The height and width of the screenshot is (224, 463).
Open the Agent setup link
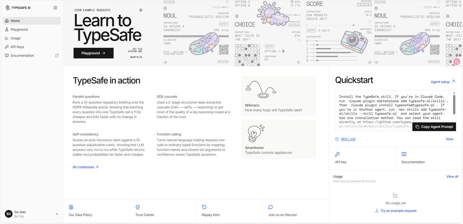[443, 82]
